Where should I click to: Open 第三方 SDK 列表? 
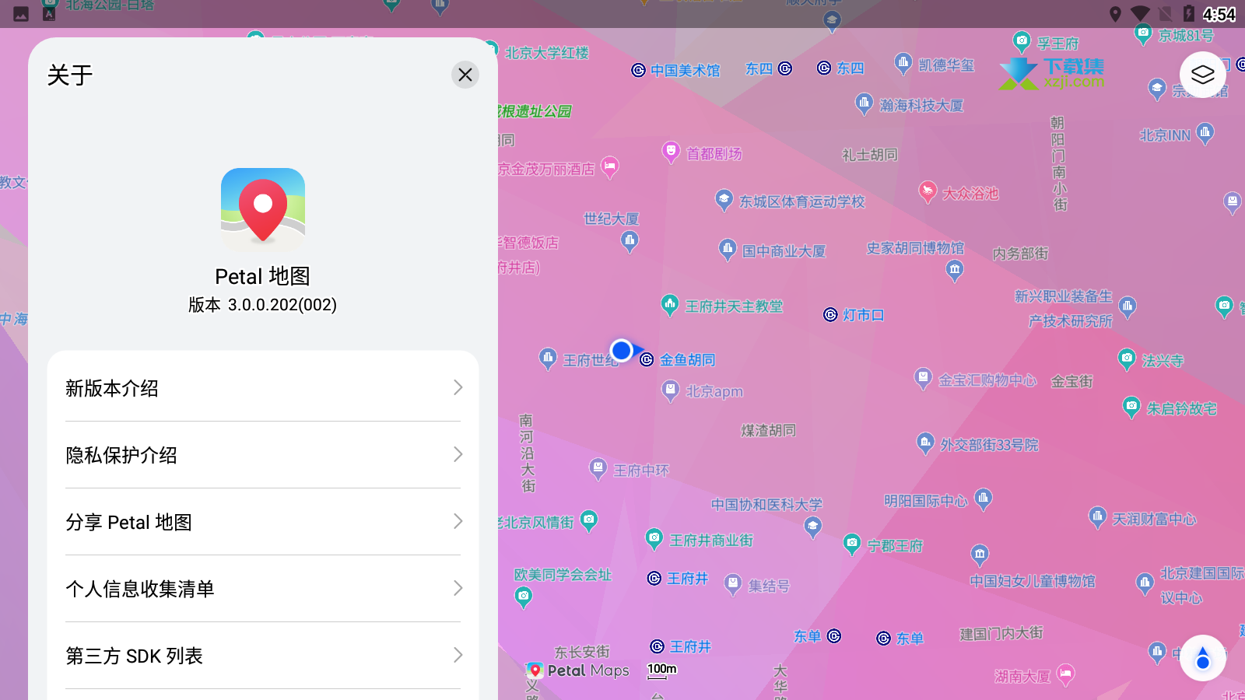263,656
